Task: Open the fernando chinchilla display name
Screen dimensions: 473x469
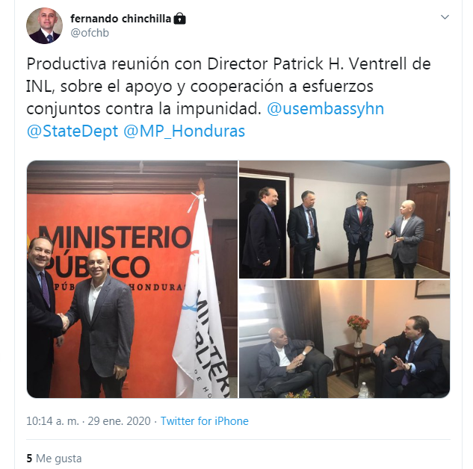Action: pyautogui.click(x=120, y=19)
